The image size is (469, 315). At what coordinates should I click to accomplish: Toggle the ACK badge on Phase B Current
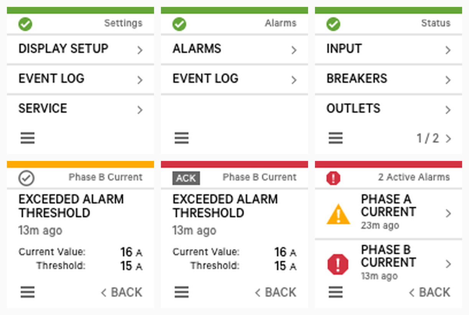click(186, 178)
